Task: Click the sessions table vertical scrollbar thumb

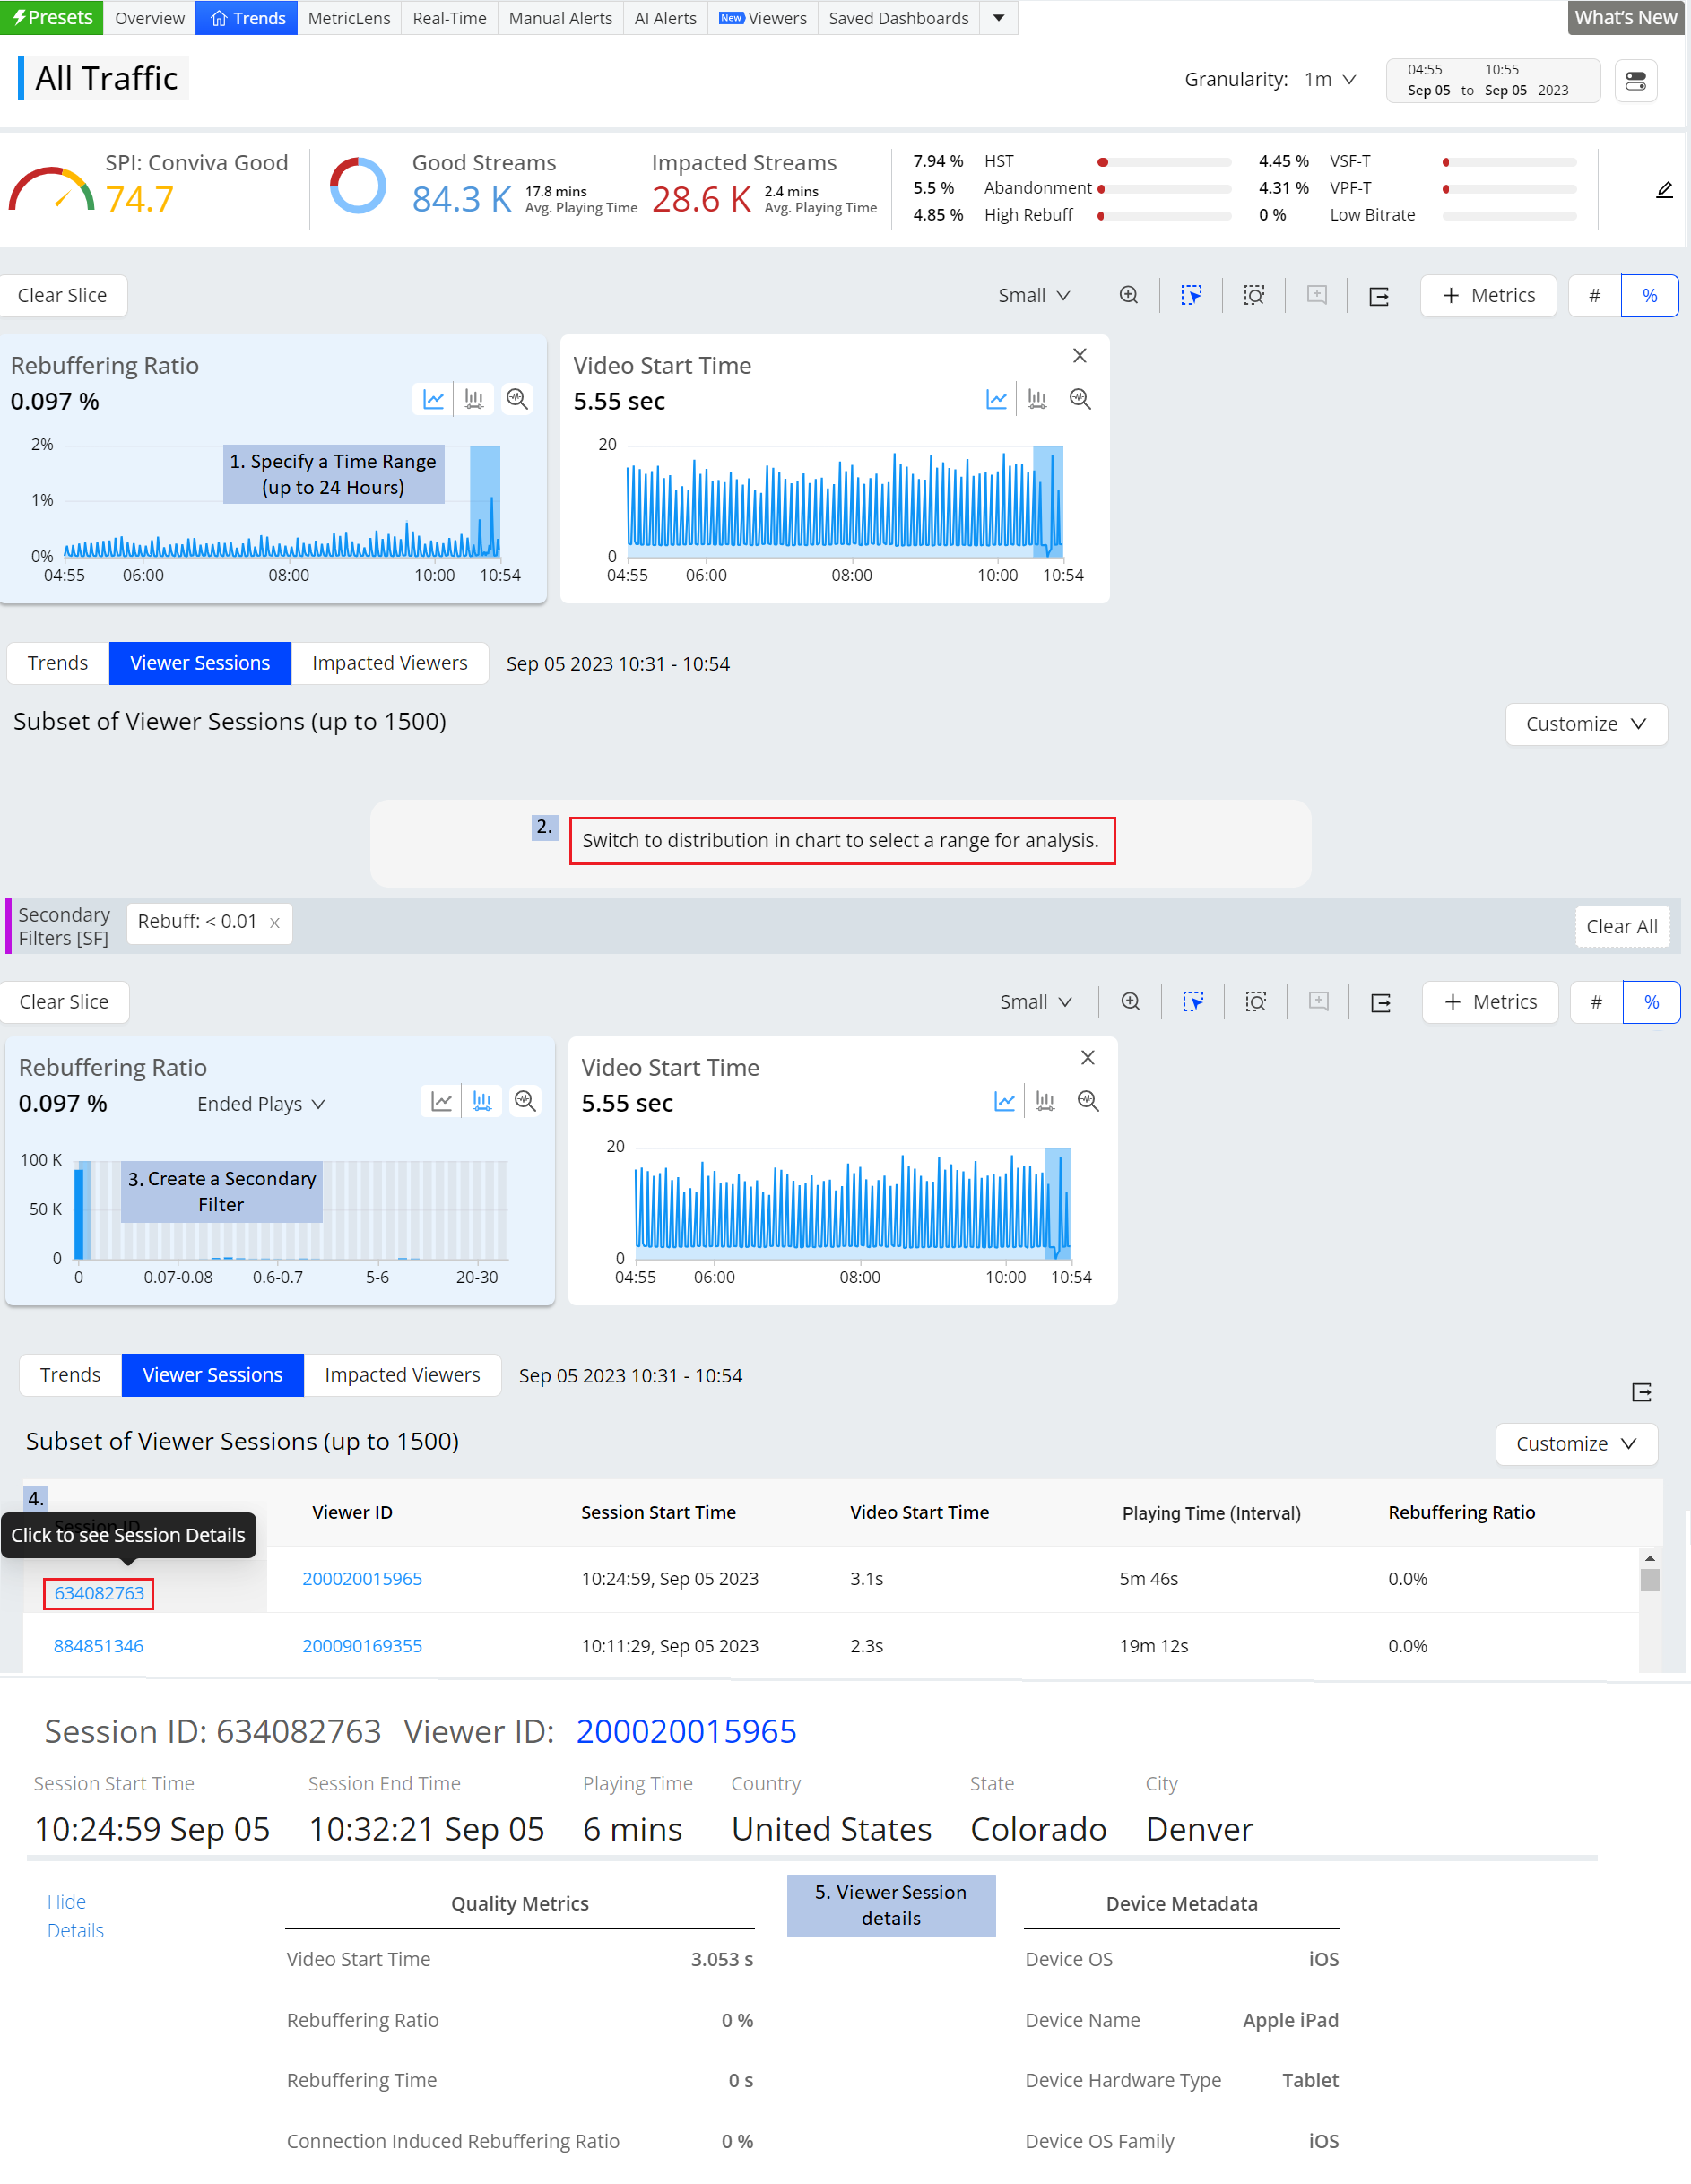Action: click(x=1649, y=1579)
